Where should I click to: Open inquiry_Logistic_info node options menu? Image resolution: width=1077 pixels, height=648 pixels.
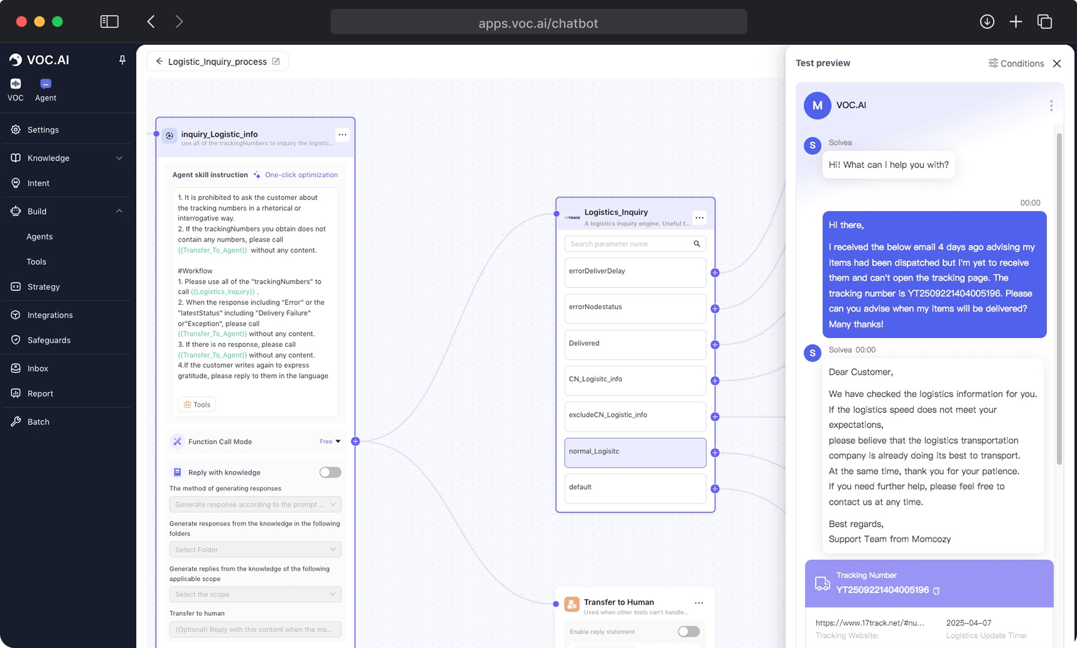[342, 135]
